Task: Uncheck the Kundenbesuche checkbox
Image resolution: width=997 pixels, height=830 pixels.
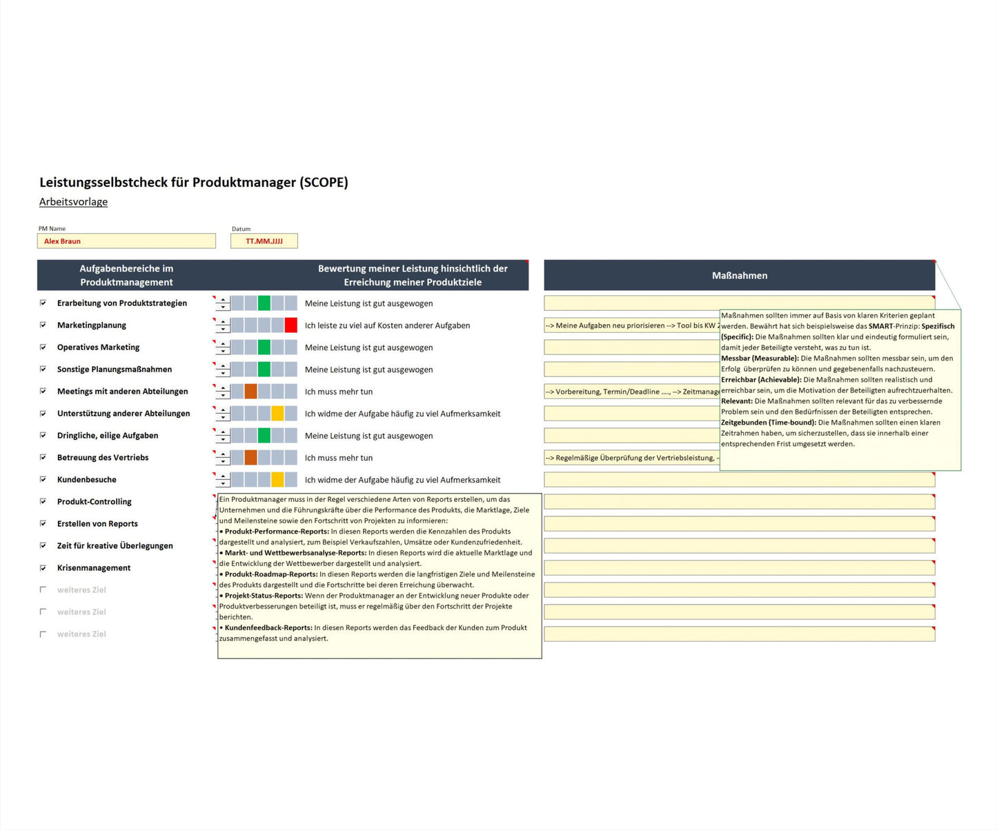Action: (x=43, y=479)
